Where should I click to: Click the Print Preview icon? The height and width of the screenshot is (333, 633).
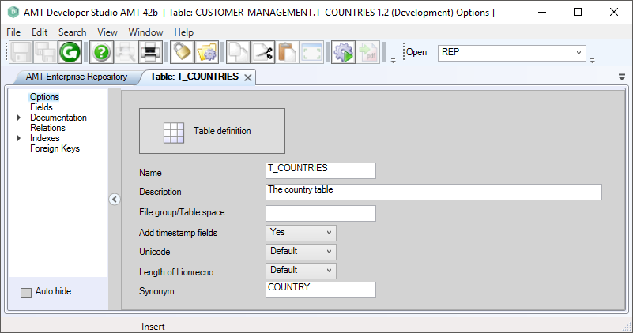(126, 52)
